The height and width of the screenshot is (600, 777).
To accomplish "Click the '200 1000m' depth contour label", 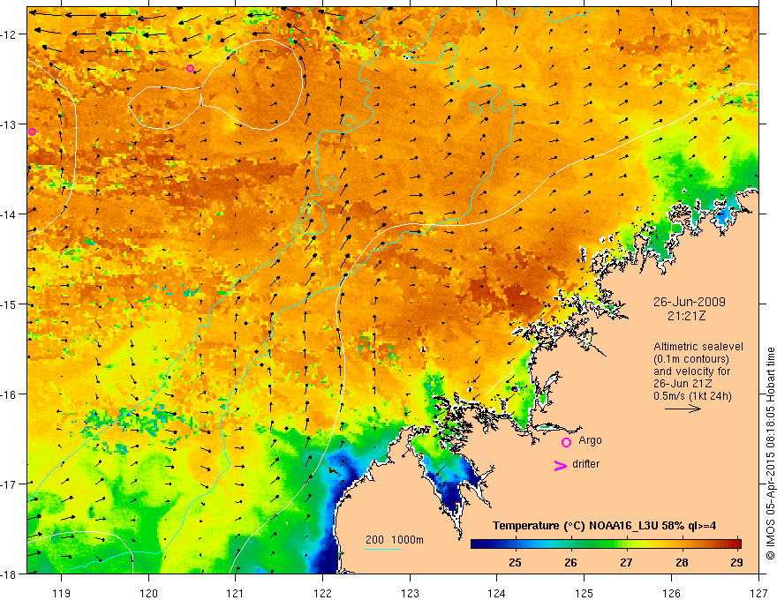I will point(395,540).
